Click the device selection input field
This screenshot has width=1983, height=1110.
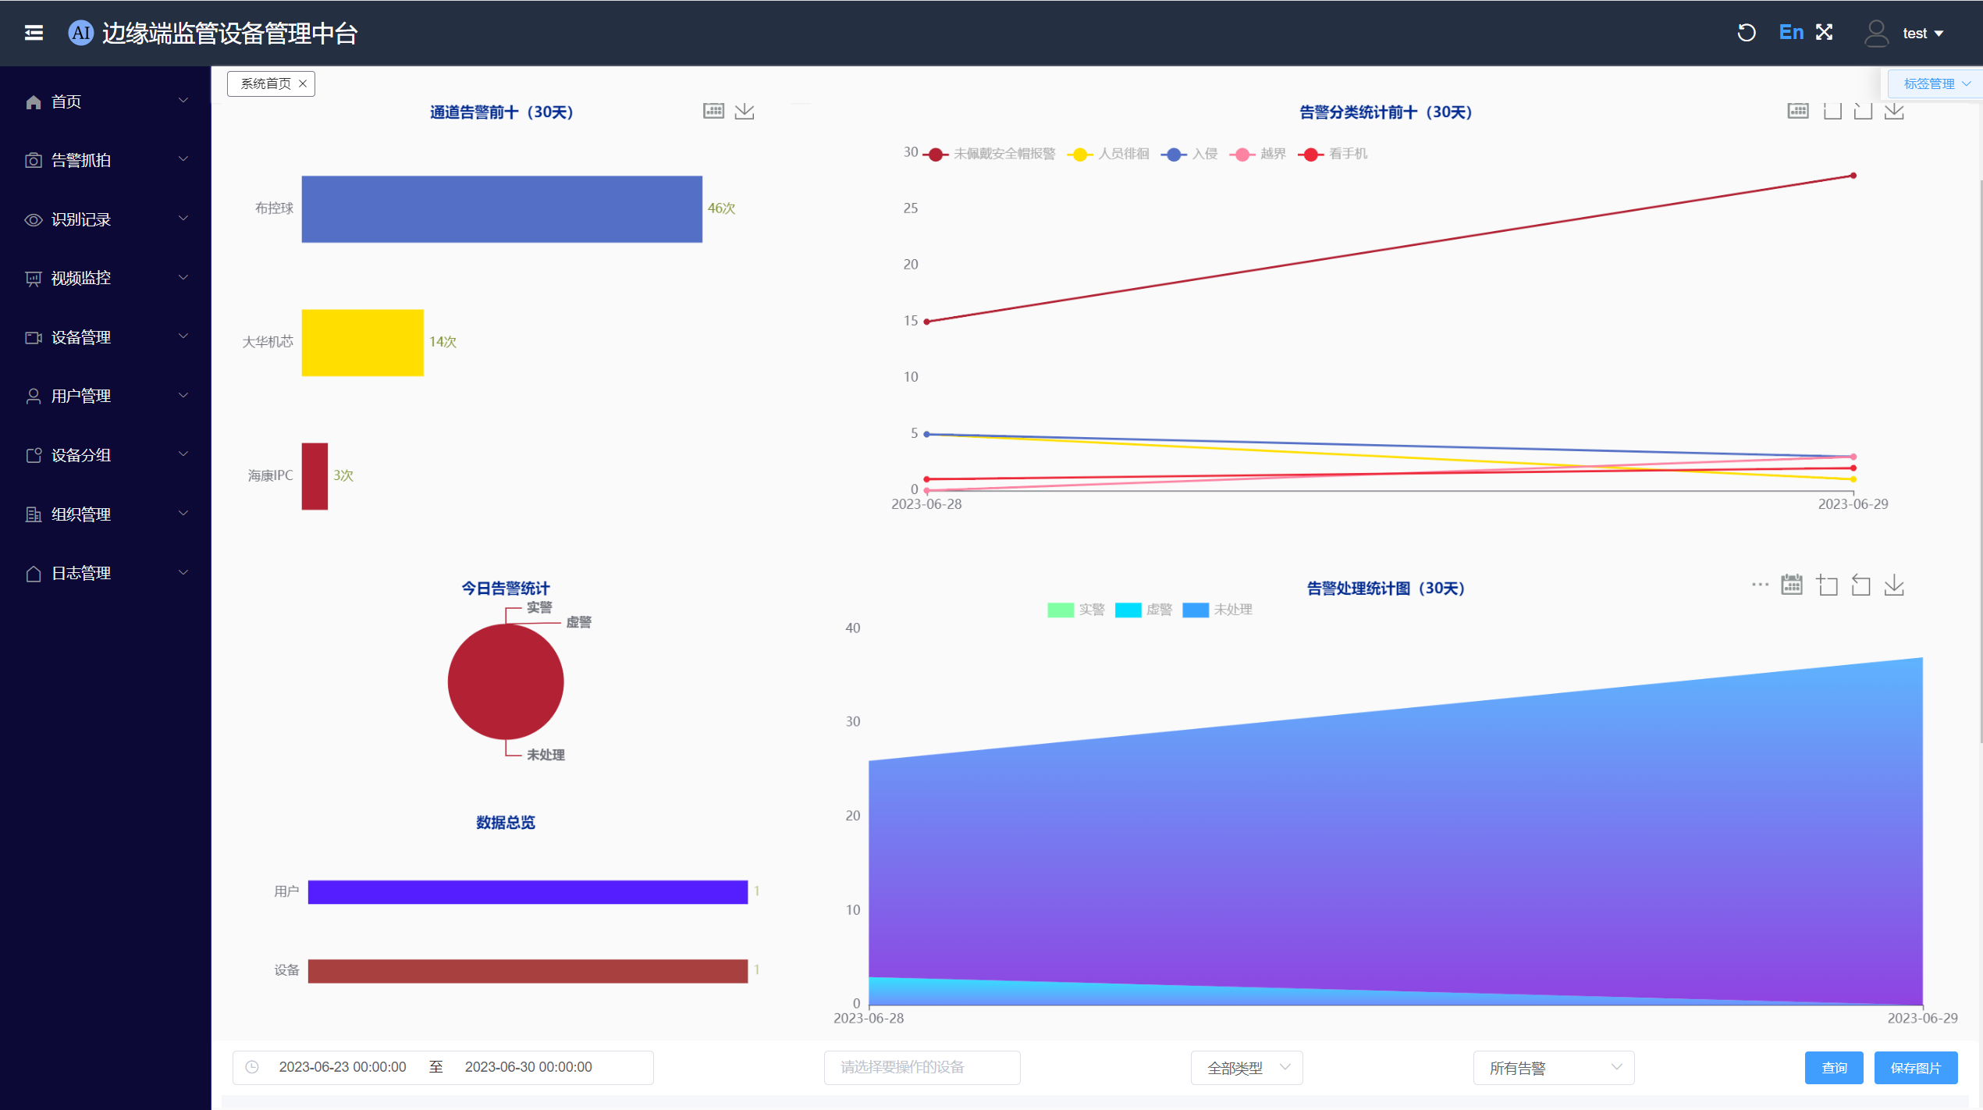tap(922, 1067)
